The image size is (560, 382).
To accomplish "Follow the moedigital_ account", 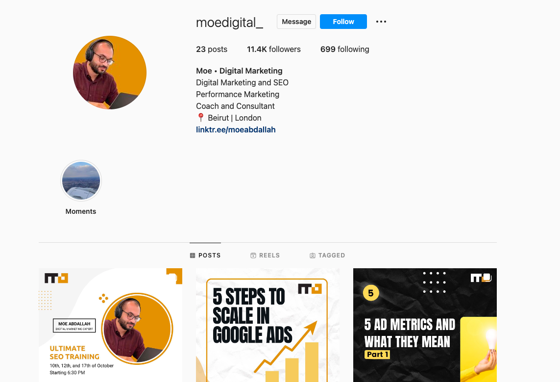I will [x=343, y=22].
